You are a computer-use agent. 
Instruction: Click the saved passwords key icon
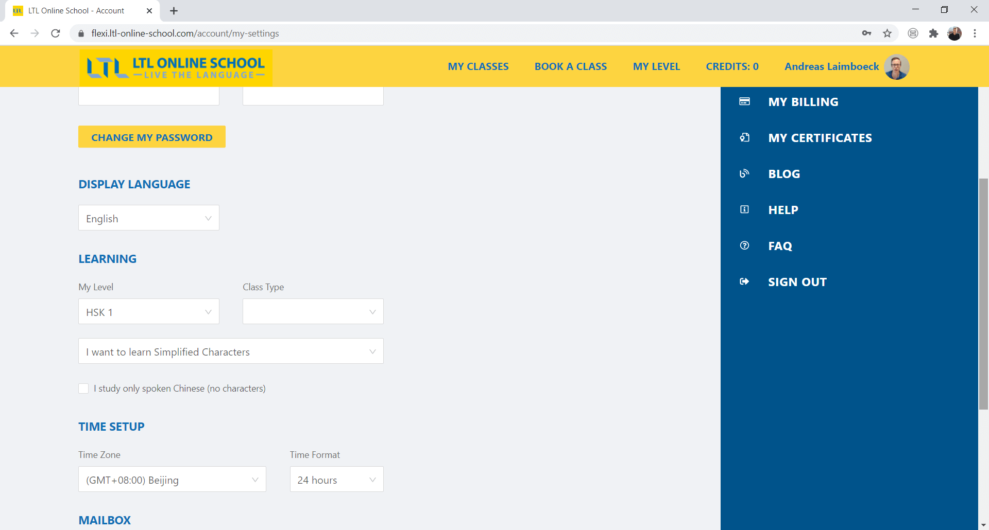pyautogui.click(x=866, y=33)
